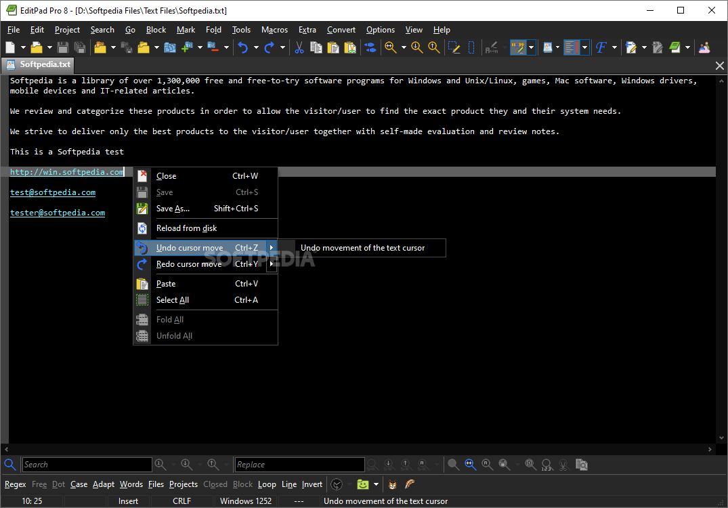Click the test@softpedia.com email link

coord(53,192)
